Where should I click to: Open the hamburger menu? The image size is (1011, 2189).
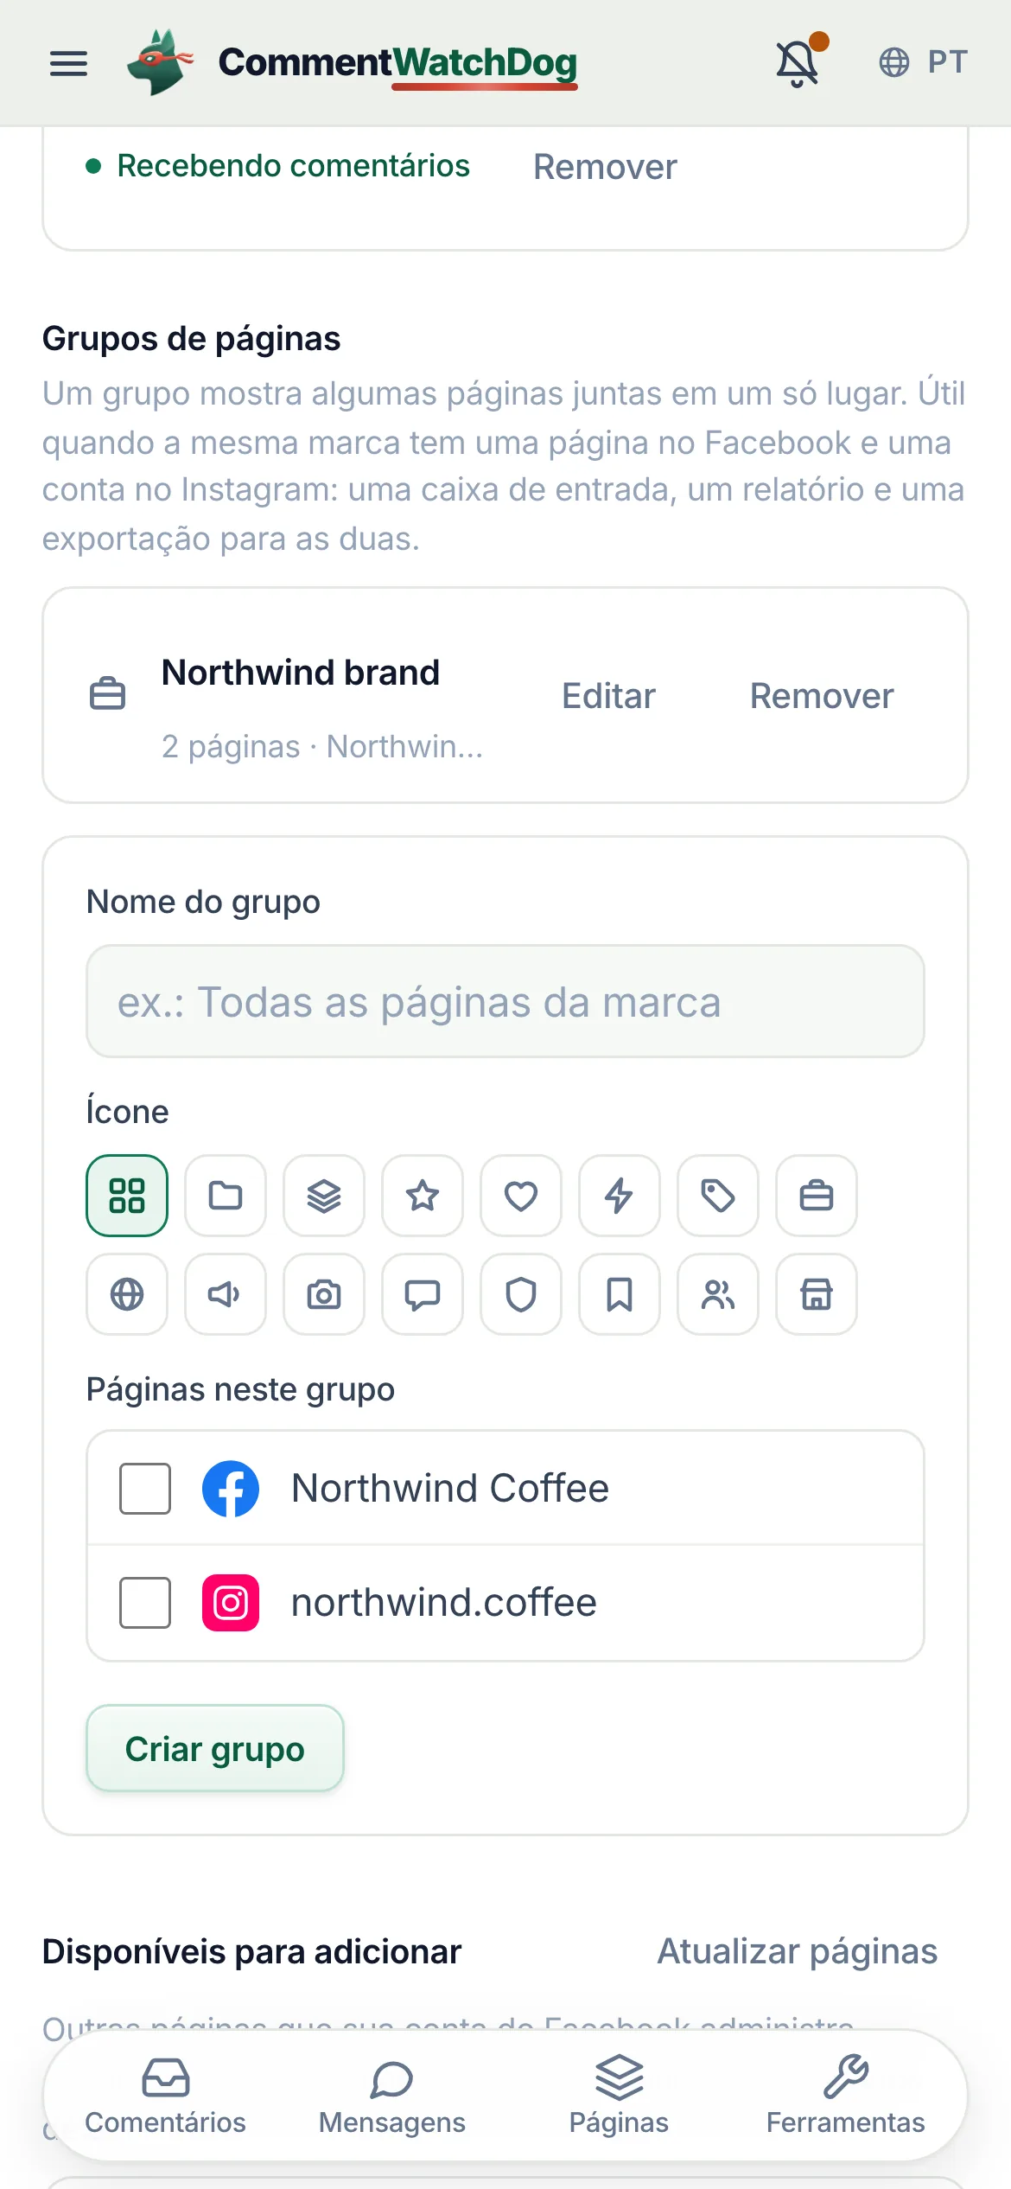tap(68, 63)
